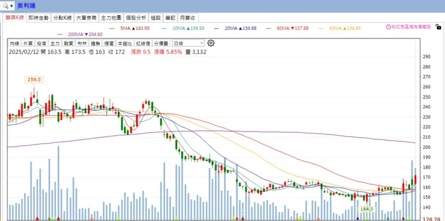Click the magnifier search icon beside 美利達
Image resolution: width=445 pixels, height=221 pixels.
pos(5,5)
